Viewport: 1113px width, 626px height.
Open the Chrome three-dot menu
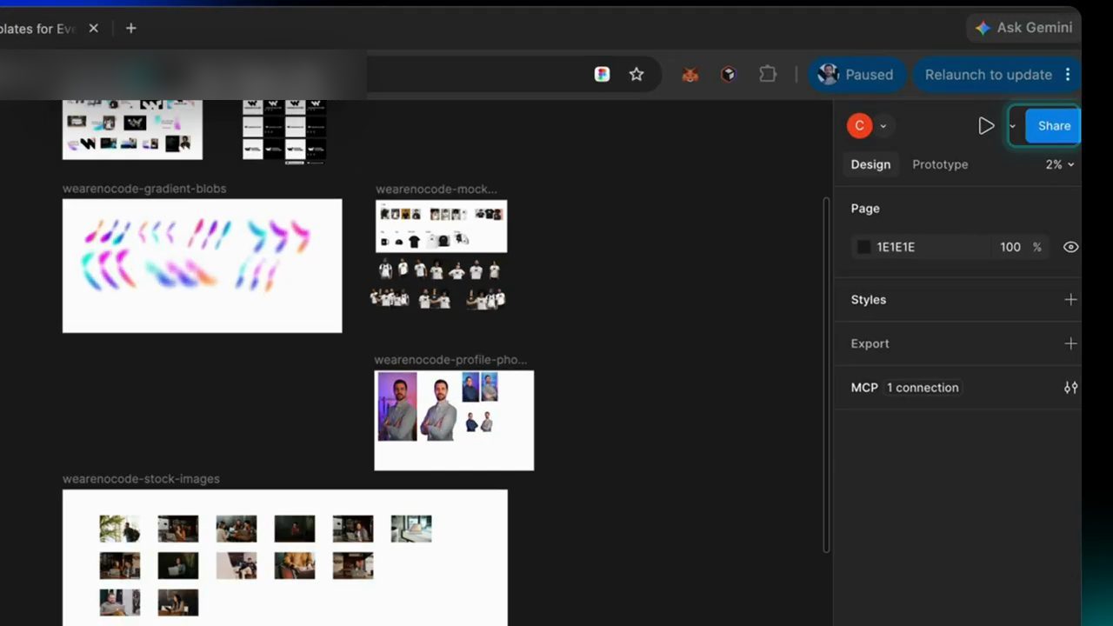click(x=1068, y=75)
